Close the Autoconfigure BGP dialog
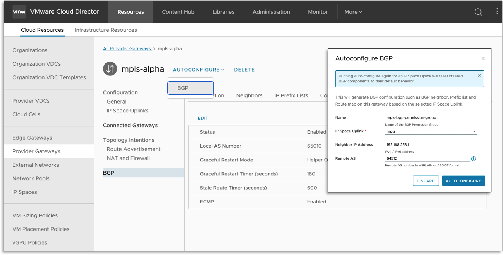Image resolution: width=503 pixels, height=255 pixels. click(483, 58)
